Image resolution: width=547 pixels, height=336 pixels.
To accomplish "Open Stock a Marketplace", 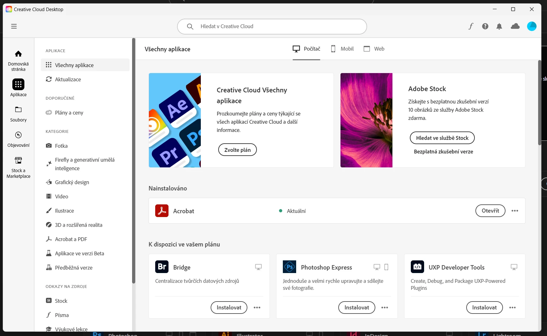I will (x=18, y=168).
